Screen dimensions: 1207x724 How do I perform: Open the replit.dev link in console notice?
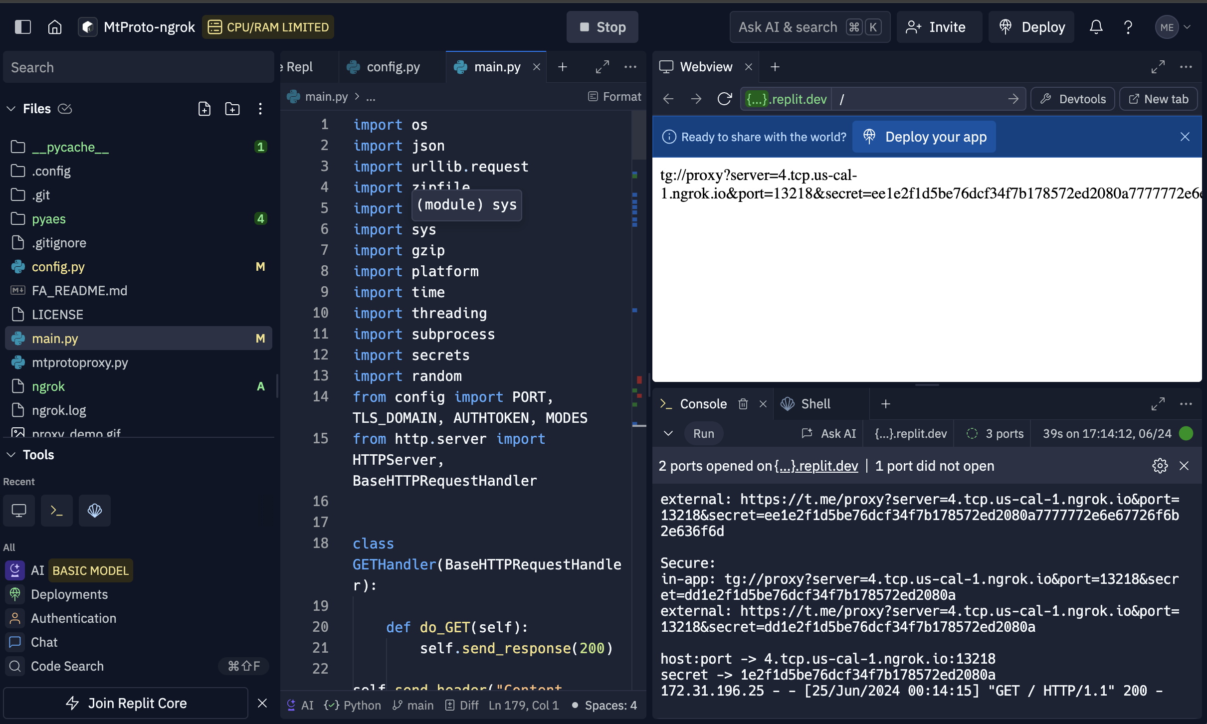click(816, 466)
